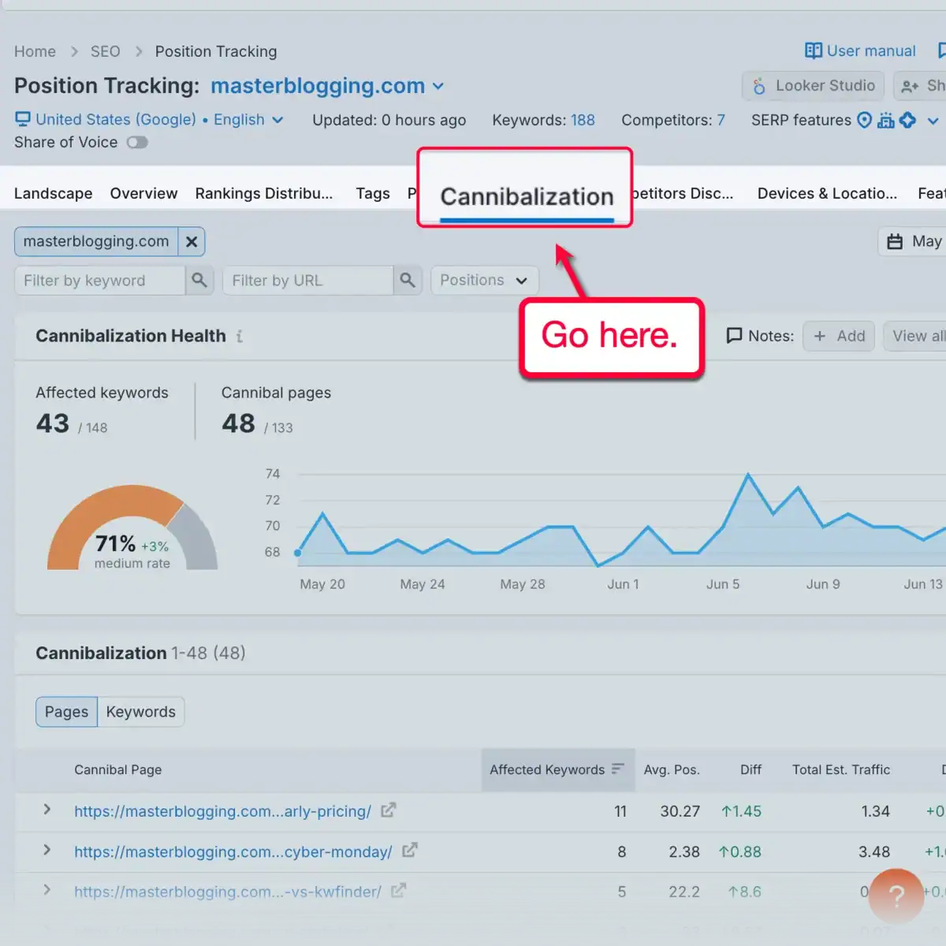Open the Devices & Locations tab

click(825, 193)
